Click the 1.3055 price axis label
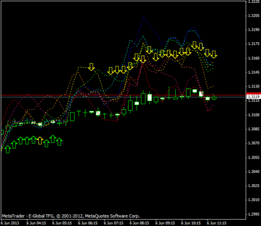The height and width of the screenshot is (226, 261). point(254,157)
